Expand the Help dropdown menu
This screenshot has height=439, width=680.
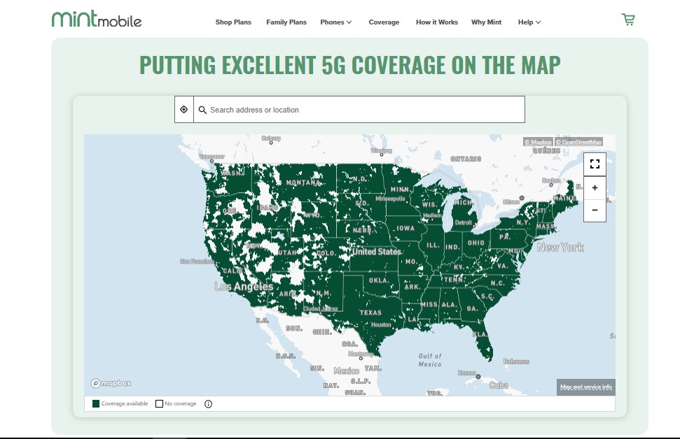529,22
